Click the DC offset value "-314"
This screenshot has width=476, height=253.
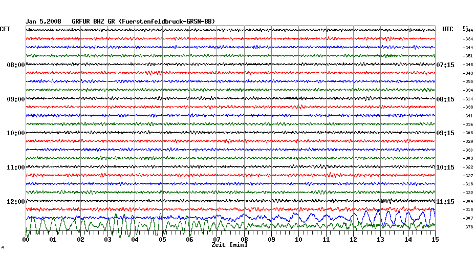468,99
